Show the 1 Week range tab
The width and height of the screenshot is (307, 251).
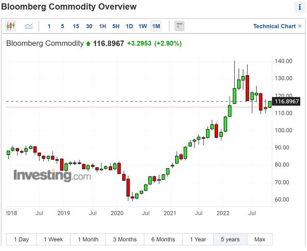tap(53, 239)
